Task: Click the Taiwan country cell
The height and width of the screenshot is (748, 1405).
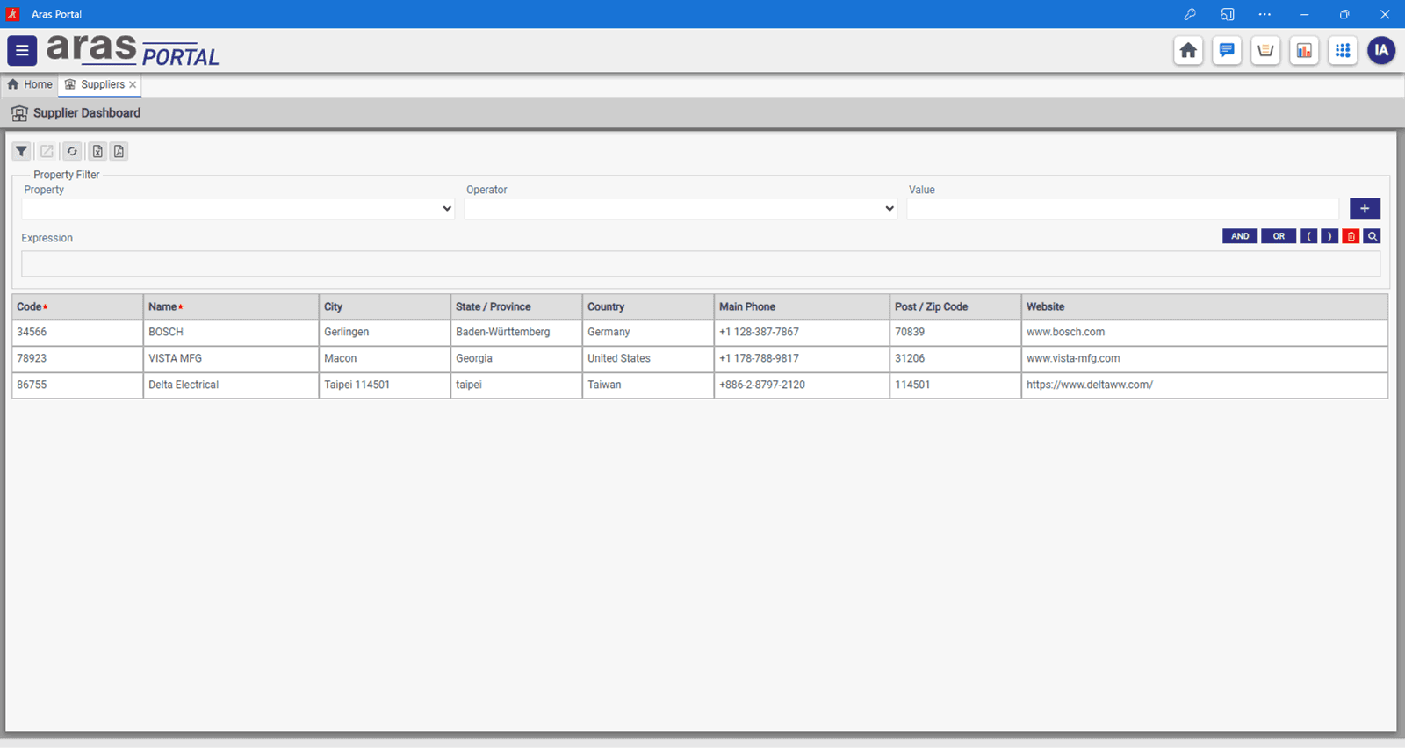Action: (648, 385)
